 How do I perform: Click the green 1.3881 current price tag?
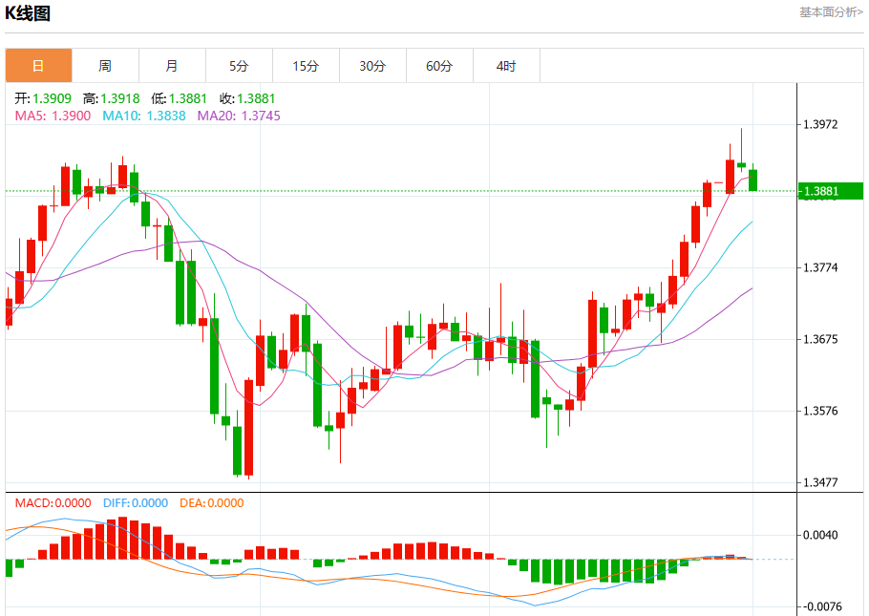point(830,191)
